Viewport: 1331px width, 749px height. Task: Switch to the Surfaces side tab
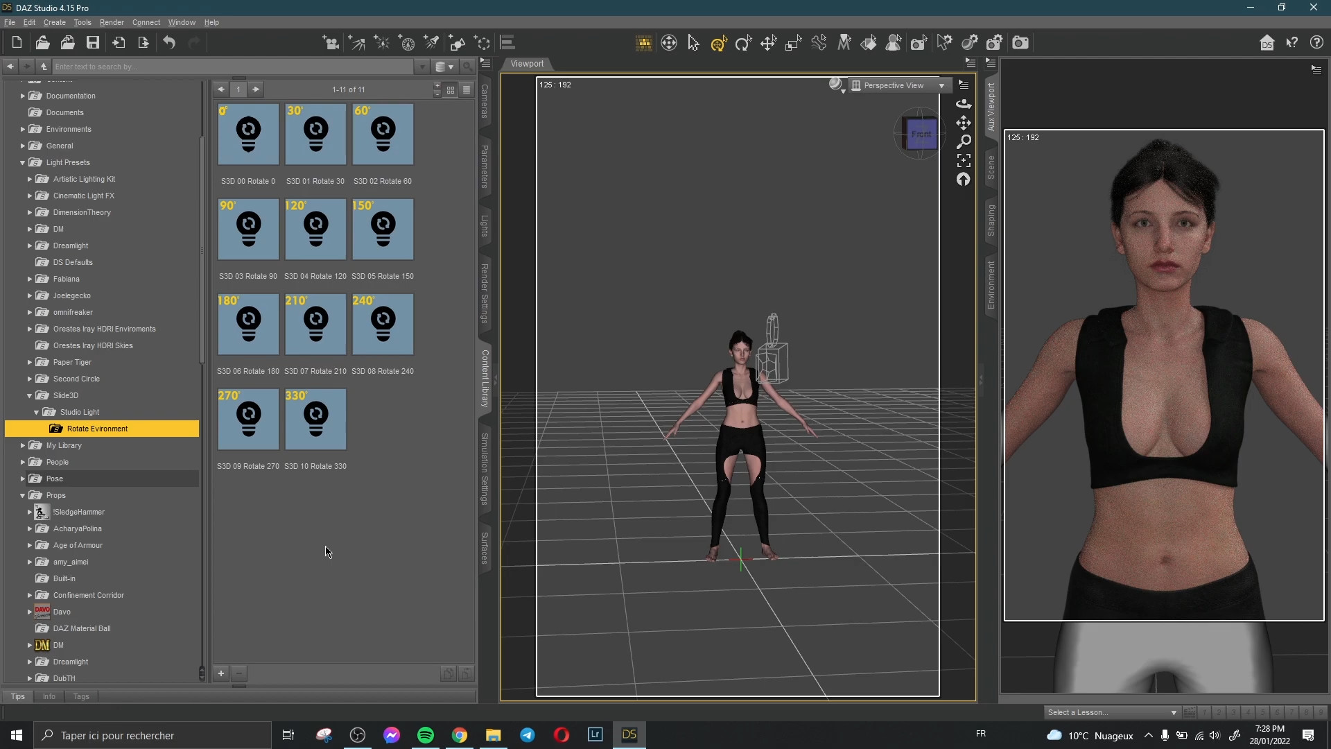pyautogui.click(x=485, y=548)
